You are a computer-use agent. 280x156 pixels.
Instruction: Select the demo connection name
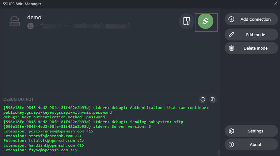(x=34, y=17)
